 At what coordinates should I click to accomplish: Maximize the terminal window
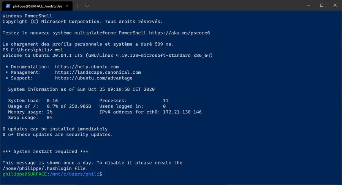(321, 5)
